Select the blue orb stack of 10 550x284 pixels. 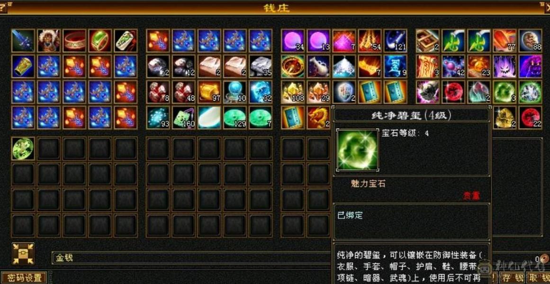click(235, 92)
